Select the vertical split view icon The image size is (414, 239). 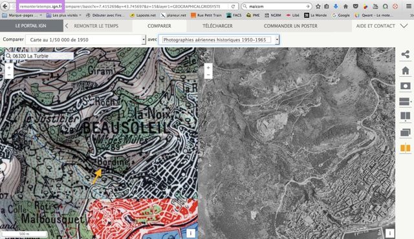(x=405, y=116)
